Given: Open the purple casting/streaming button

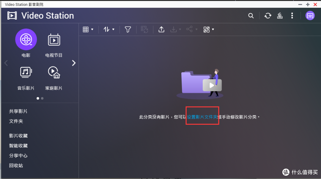Looking at the screenshot, I should tap(310, 15).
